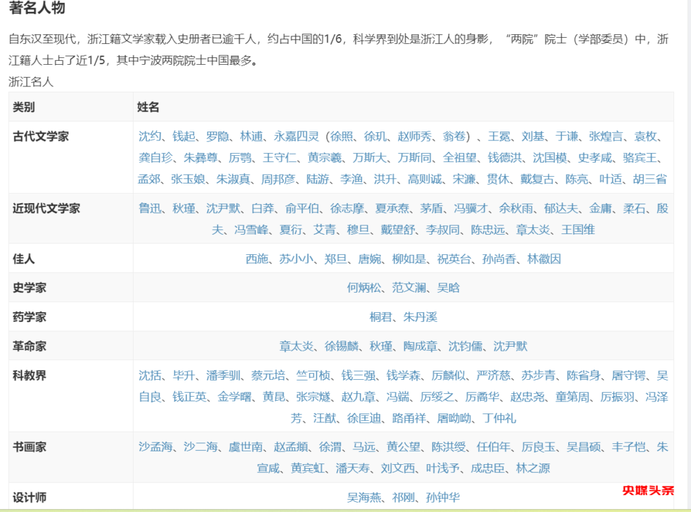Click the 著名人物 section heading

click(x=37, y=9)
